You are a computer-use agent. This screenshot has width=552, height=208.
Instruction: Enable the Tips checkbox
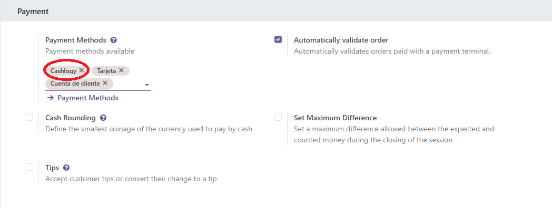pos(29,167)
